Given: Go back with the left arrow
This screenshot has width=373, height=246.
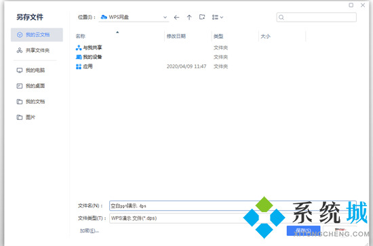Looking at the screenshot, I should tap(176, 18).
